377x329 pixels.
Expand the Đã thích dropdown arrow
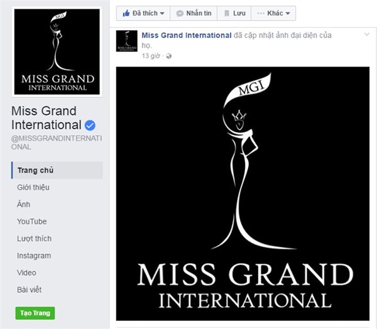tap(162, 13)
